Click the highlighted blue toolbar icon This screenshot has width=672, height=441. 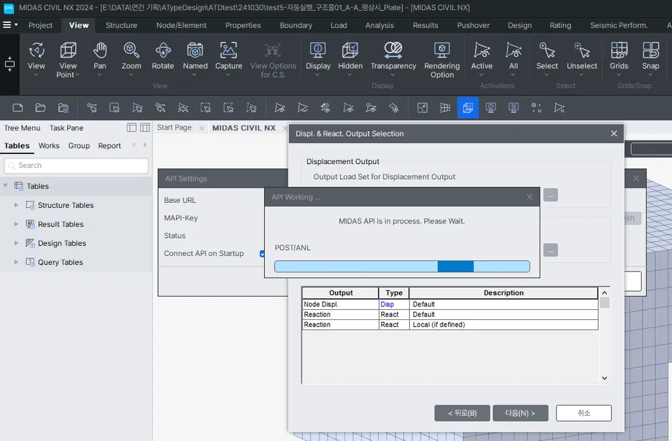(x=468, y=108)
